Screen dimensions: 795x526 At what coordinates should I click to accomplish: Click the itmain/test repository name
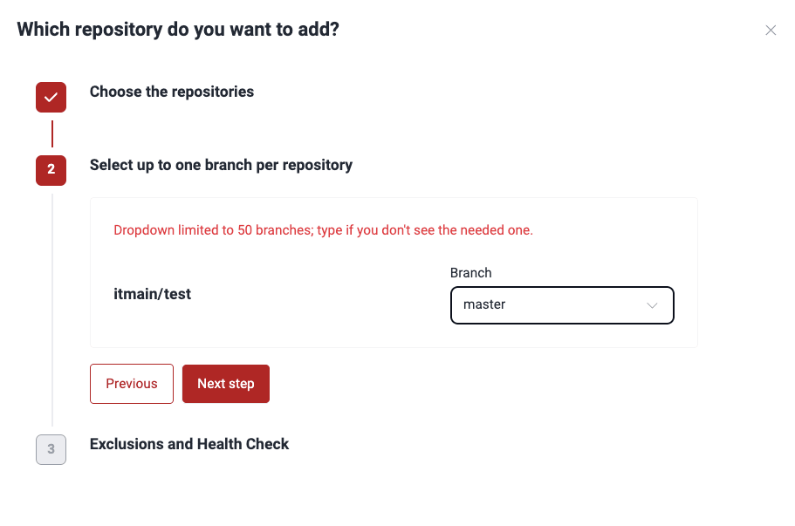(152, 294)
